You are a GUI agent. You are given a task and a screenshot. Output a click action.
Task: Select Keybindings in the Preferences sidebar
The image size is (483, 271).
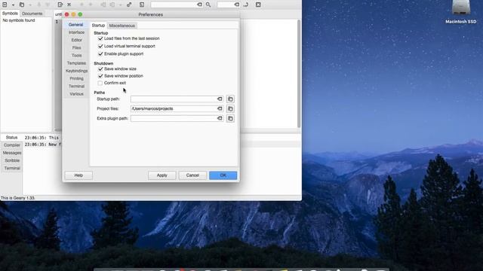76,71
